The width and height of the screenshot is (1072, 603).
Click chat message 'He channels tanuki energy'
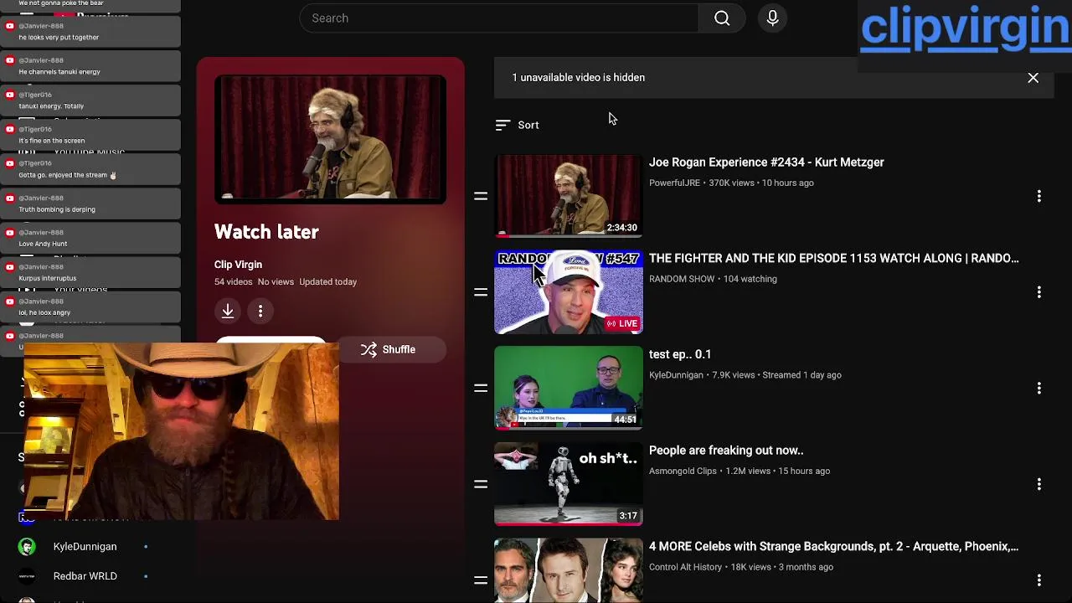pyautogui.click(x=59, y=72)
